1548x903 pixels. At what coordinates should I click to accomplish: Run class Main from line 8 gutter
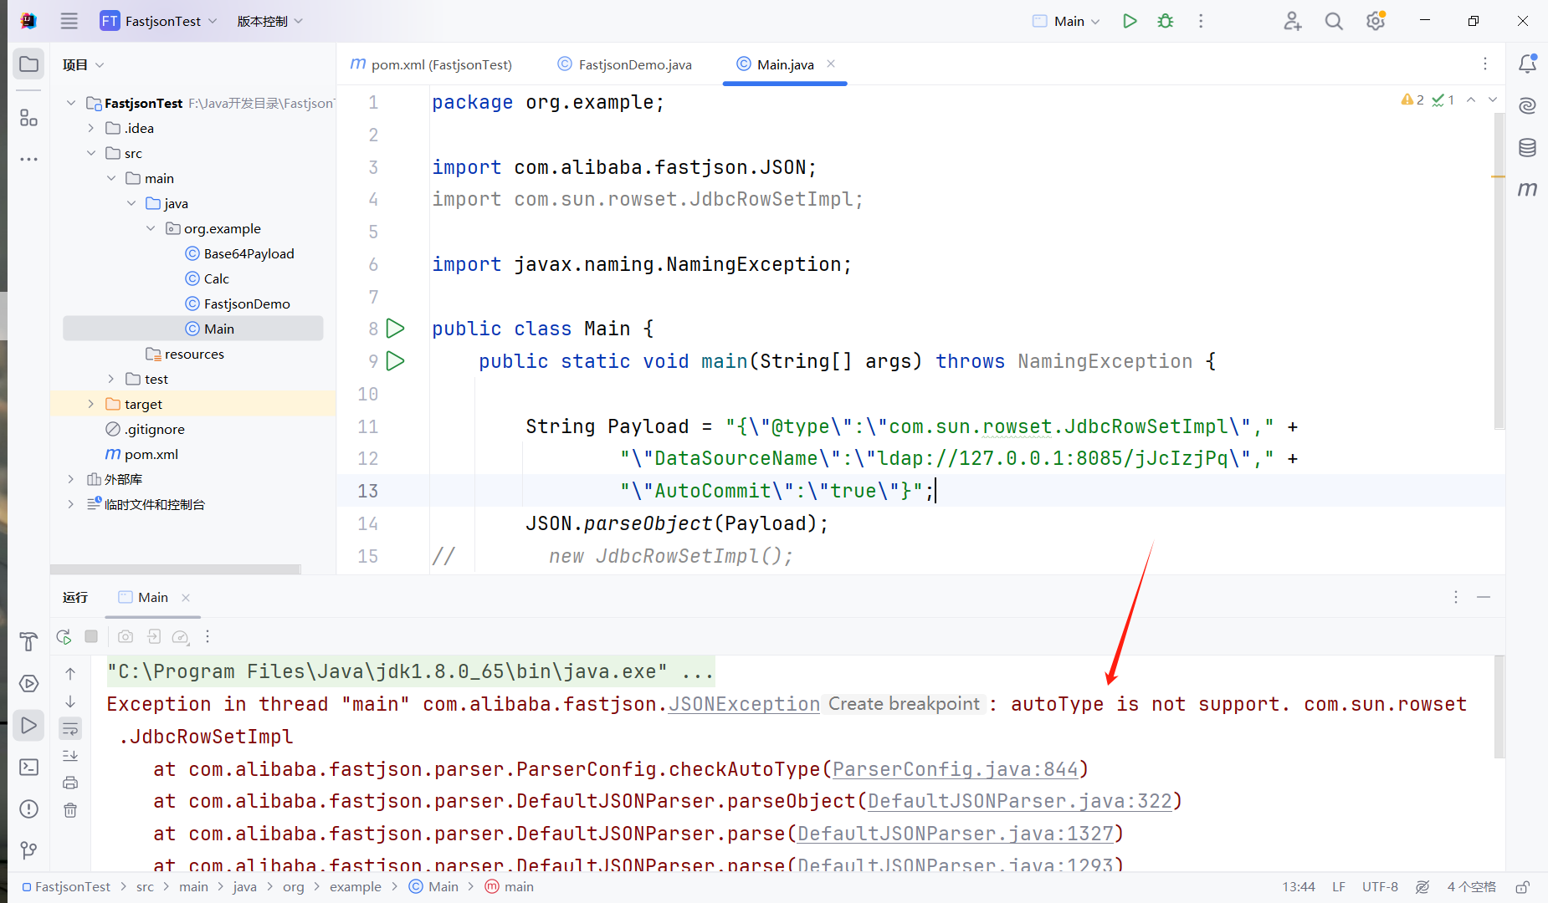click(x=395, y=329)
